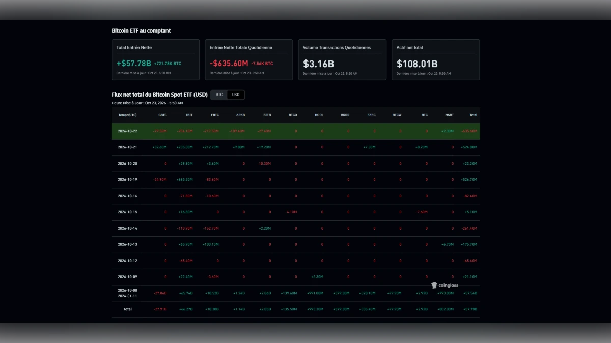Click the $108.01B total net assets value
The image size is (611, 343).
click(x=417, y=64)
